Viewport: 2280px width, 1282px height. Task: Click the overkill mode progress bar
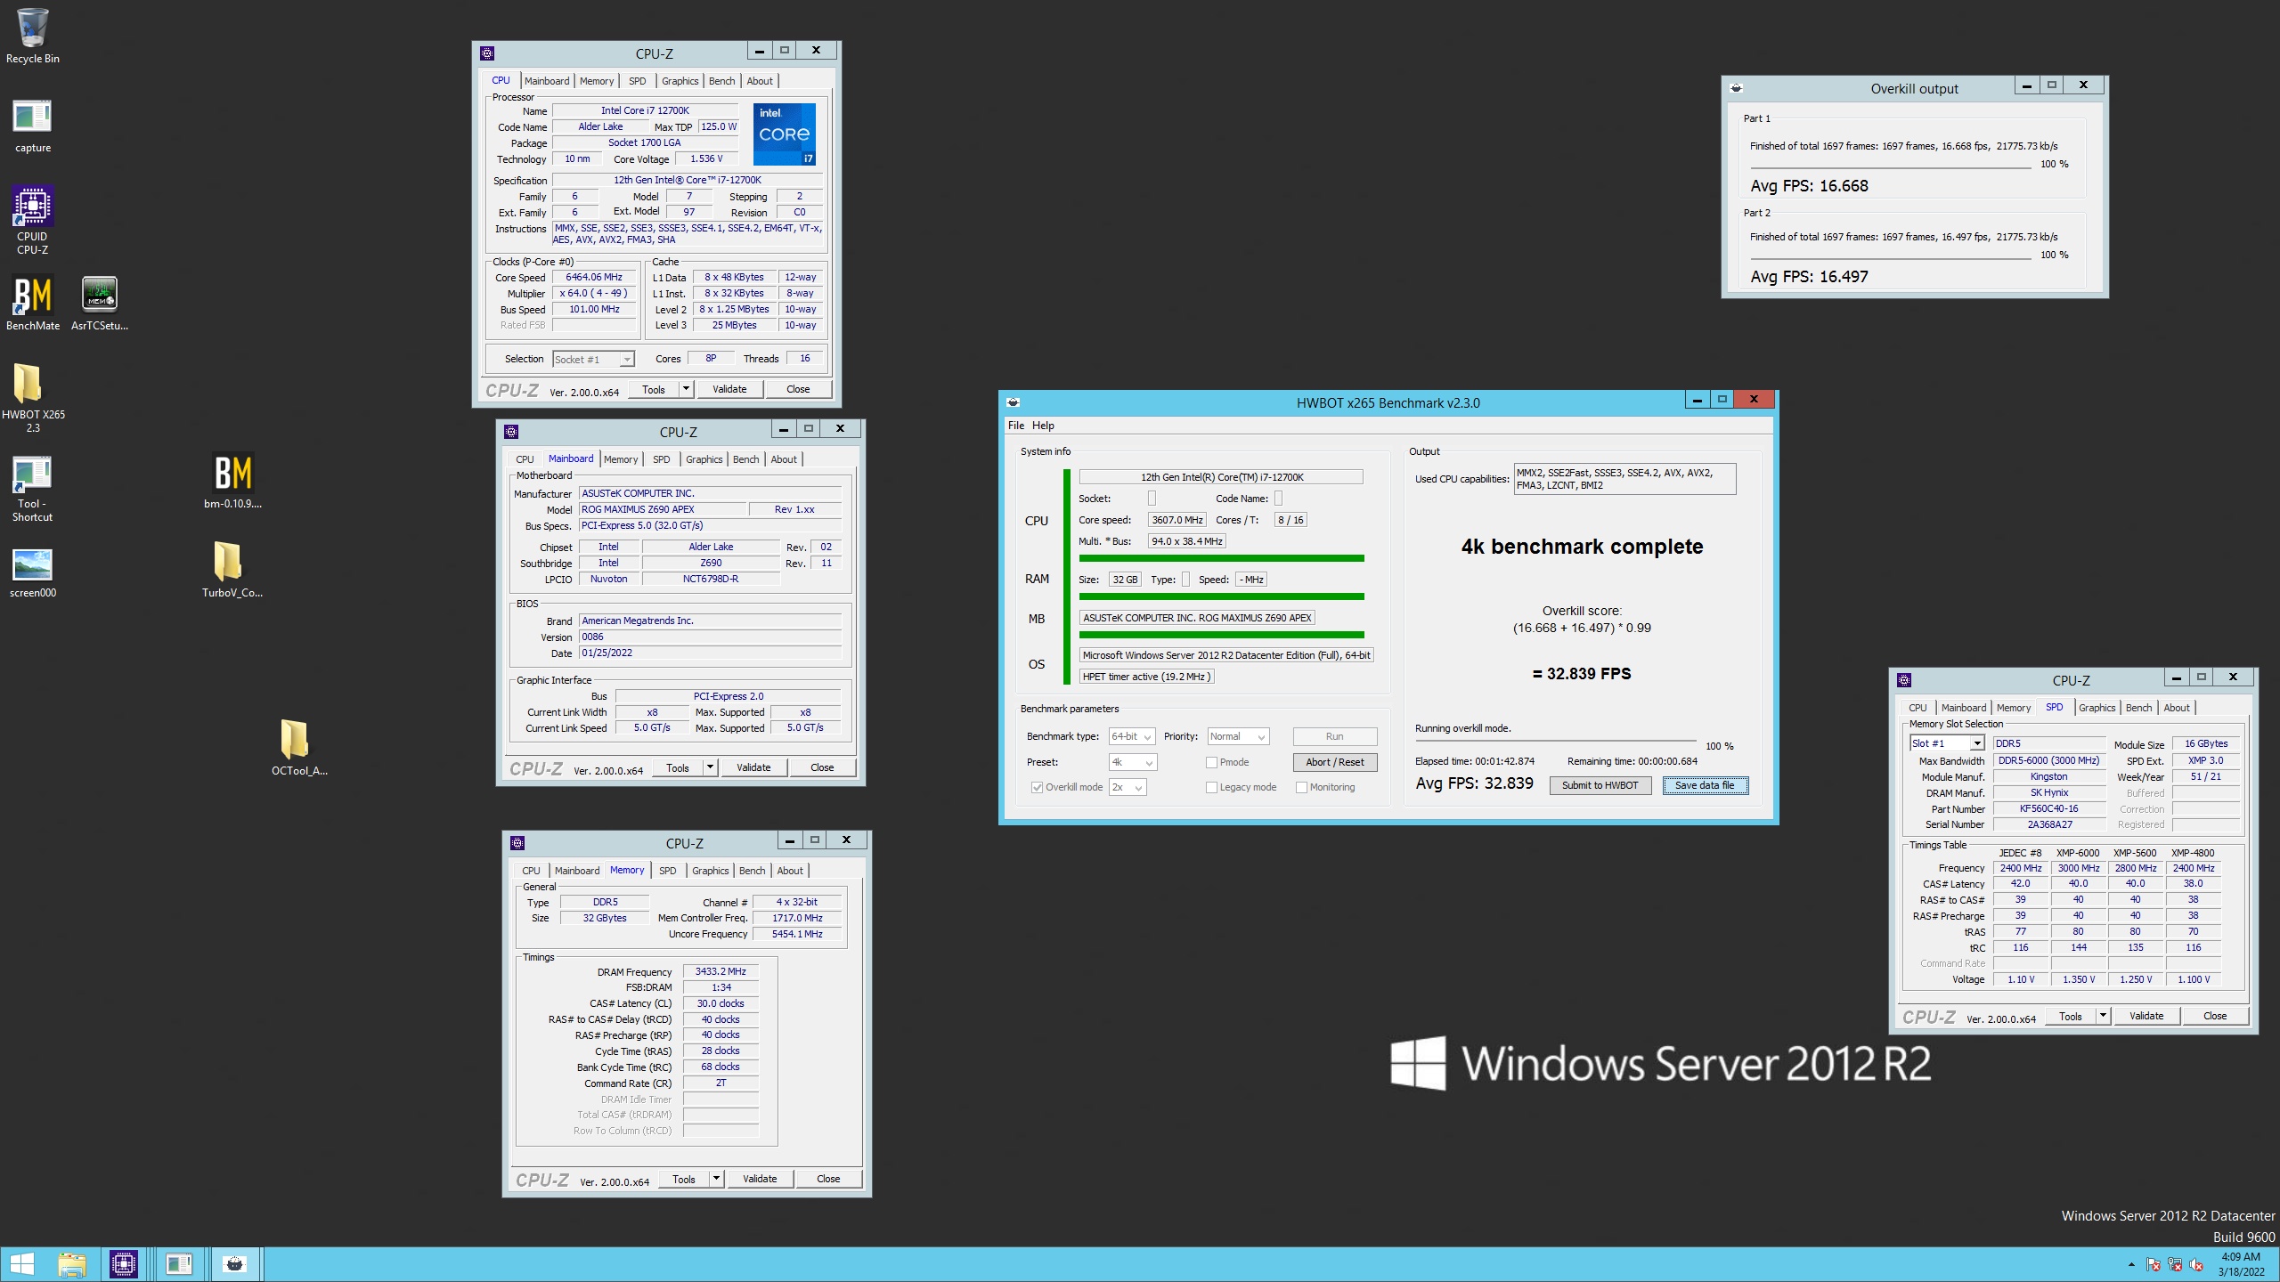pos(1555,741)
